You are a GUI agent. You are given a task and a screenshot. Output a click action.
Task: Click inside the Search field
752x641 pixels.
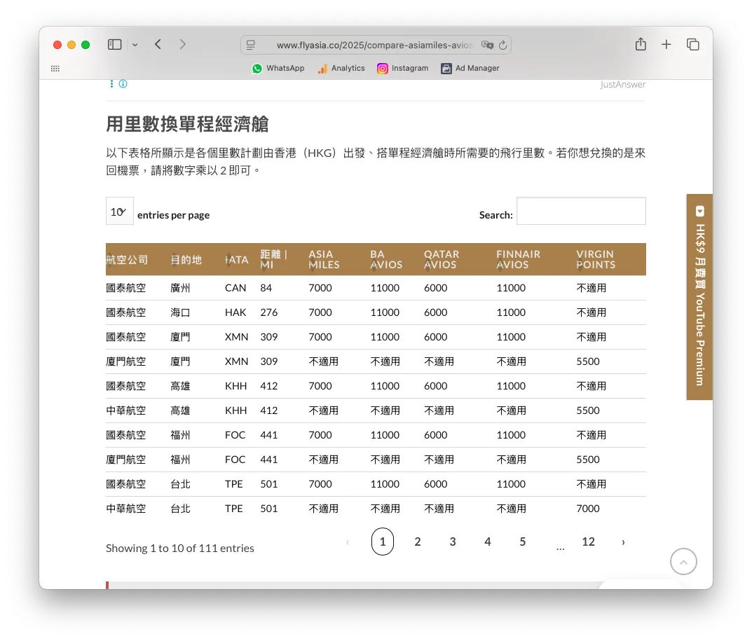(580, 210)
